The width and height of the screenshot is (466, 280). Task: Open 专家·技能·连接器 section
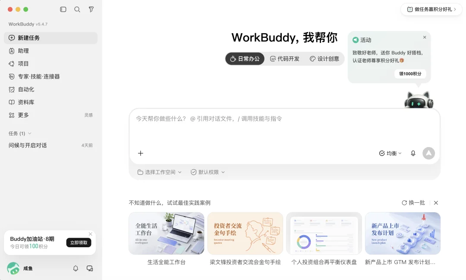tap(50, 76)
